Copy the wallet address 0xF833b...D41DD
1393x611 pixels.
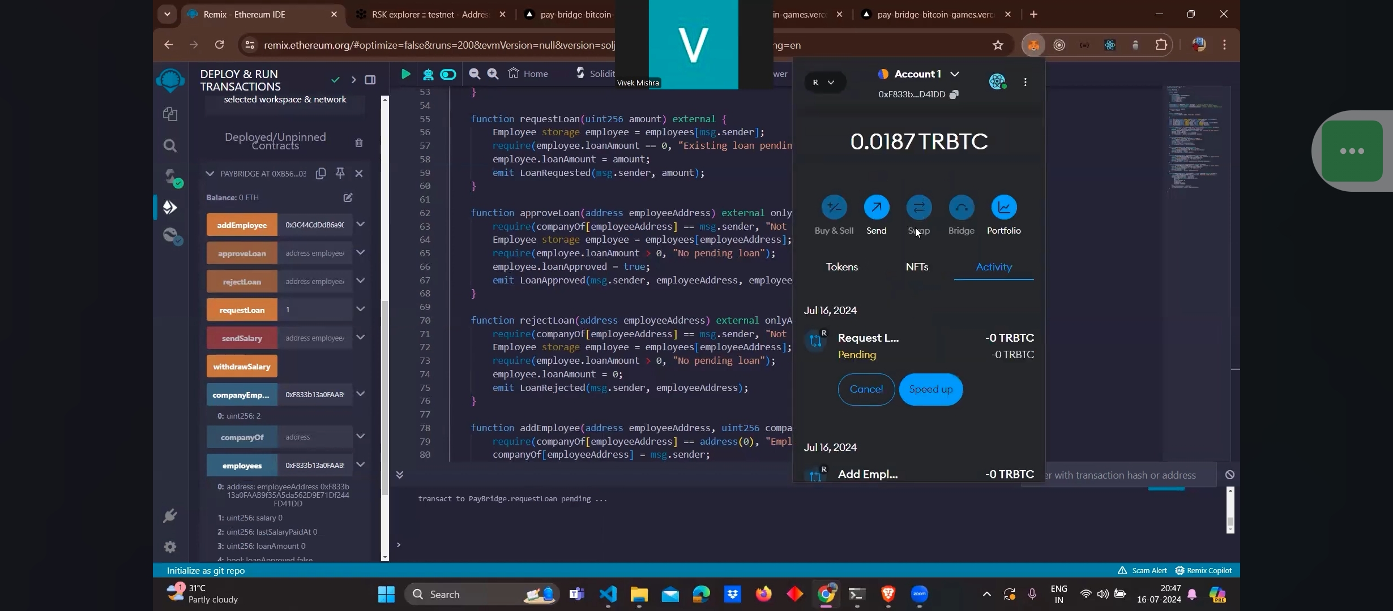pos(954,94)
